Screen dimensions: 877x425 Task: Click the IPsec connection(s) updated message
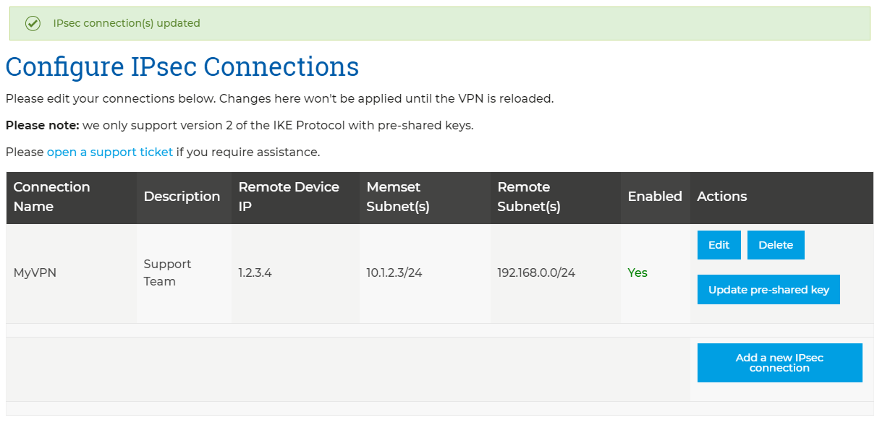point(127,23)
